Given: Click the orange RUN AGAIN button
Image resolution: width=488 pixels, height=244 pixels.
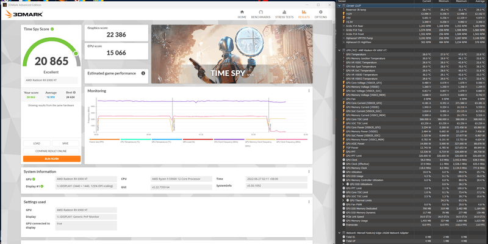Looking at the screenshot, I should coord(52,159).
